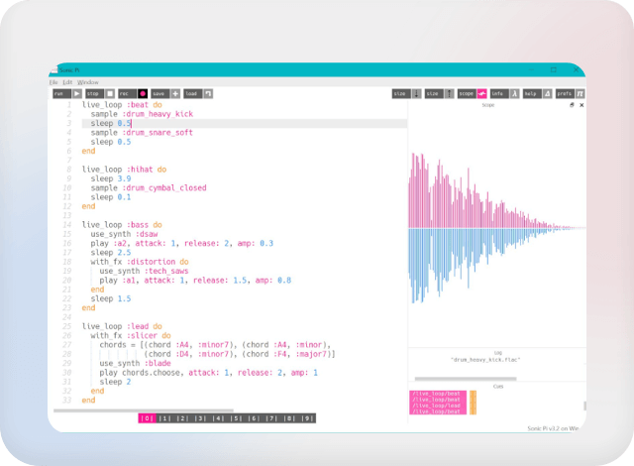
Task: Decrease text size with down arrow
Action: click(416, 93)
